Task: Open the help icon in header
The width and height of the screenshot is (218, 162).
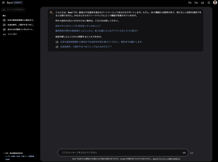Action: coord(196,3)
